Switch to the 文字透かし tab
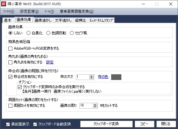Viewport: 178px width, 129px height. [x=63, y=20]
